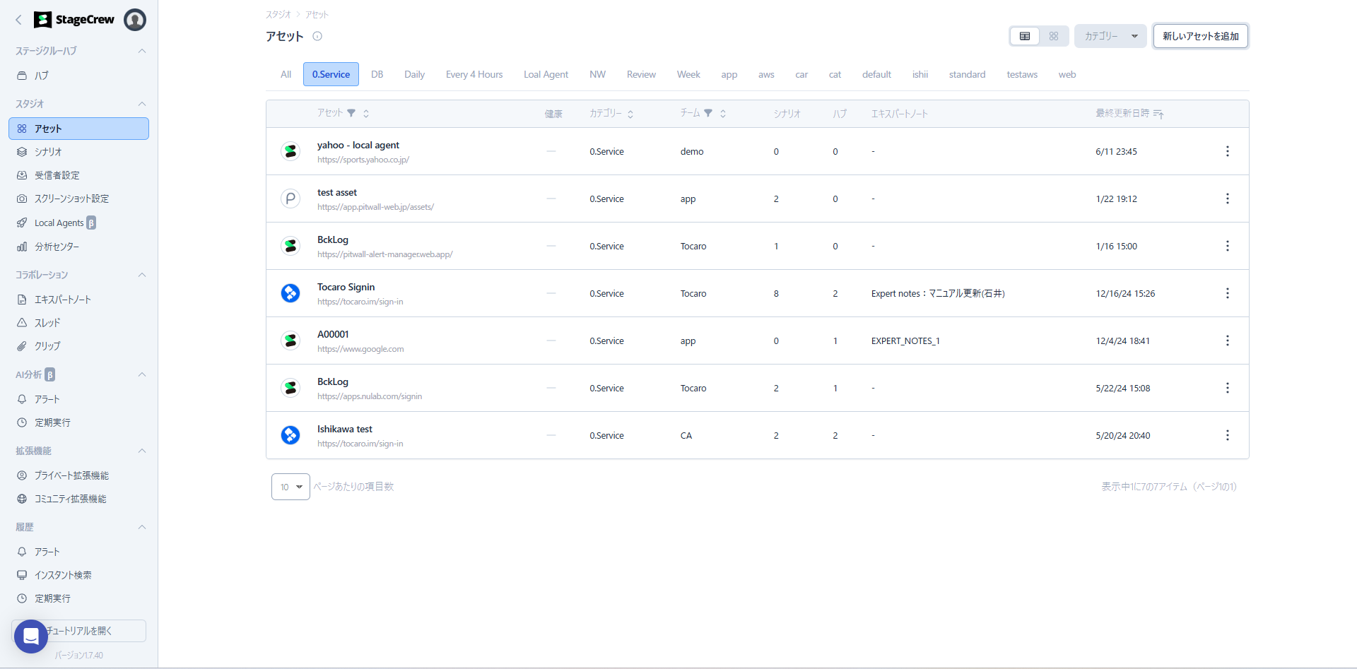Open the chat support bubble icon
The image size is (1357, 669).
coord(31,637)
